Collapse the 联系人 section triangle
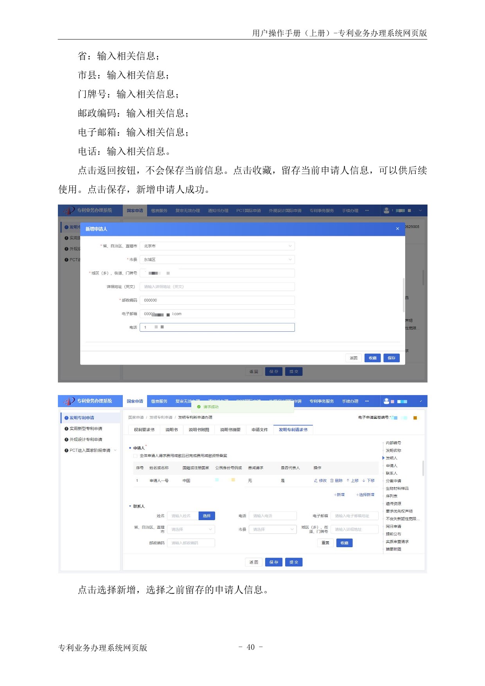The height and width of the screenshot is (686, 485). (130, 506)
